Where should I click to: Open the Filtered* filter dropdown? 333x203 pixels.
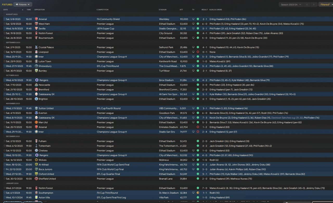(326, 4)
